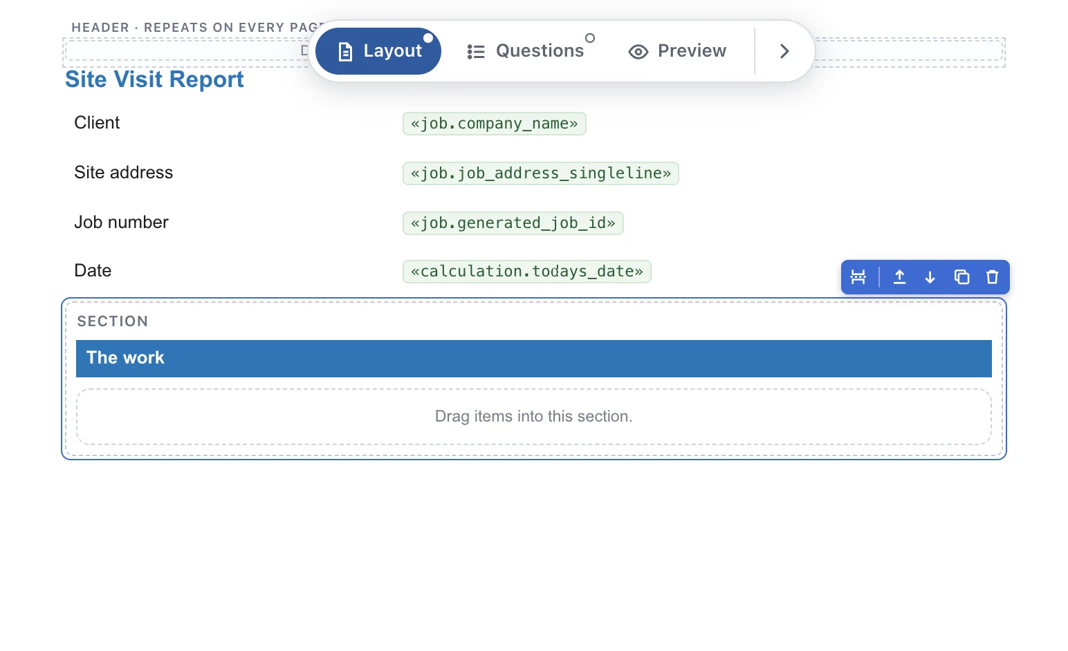Insert a page break with the section toolbar
The width and height of the screenshot is (1068, 651).
pyautogui.click(x=858, y=277)
